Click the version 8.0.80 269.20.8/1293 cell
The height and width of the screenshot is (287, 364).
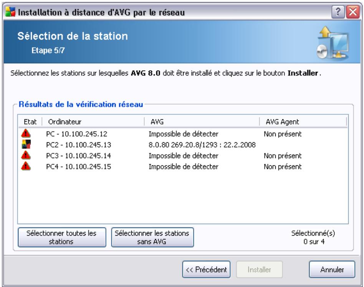202,145
